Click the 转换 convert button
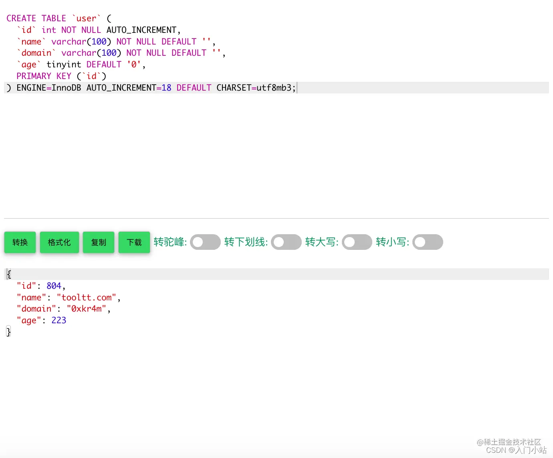 (20, 242)
